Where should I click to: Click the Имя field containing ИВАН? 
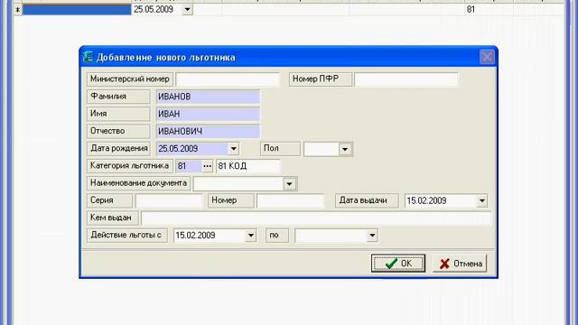208,114
